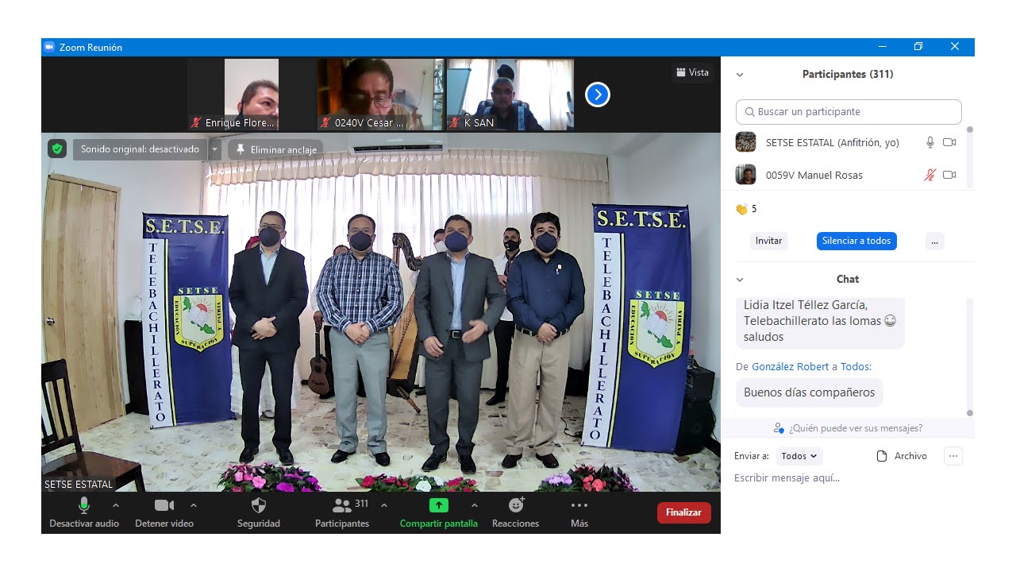Click SETSE ESTATAL participant avatar

point(745,142)
